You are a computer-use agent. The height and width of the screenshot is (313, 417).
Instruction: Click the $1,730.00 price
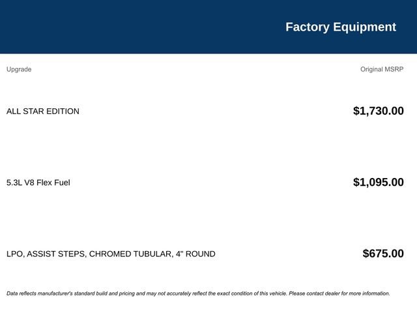click(379, 111)
